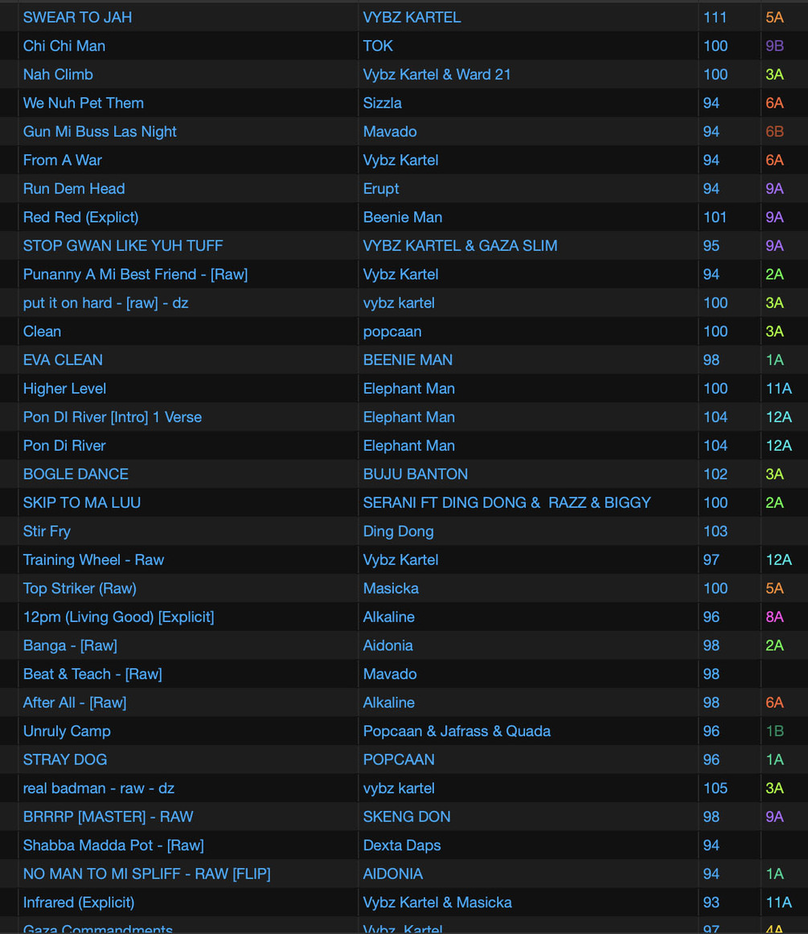
Task: Select the track EVA CLEAN
Action: point(63,359)
